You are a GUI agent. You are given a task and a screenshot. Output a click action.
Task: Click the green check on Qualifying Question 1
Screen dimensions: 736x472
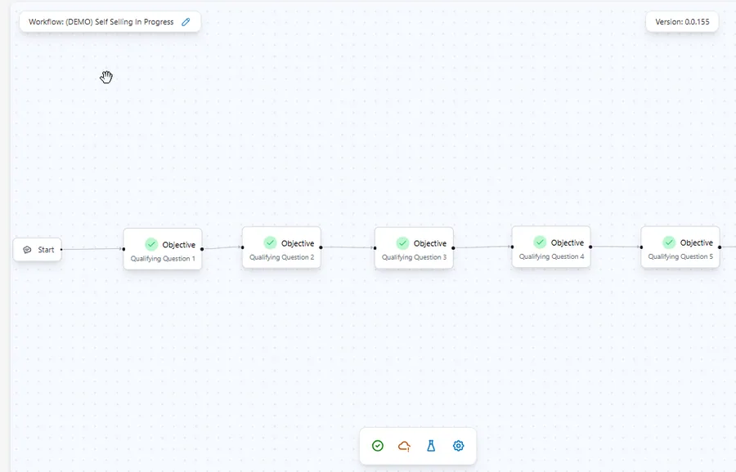point(151,244)
